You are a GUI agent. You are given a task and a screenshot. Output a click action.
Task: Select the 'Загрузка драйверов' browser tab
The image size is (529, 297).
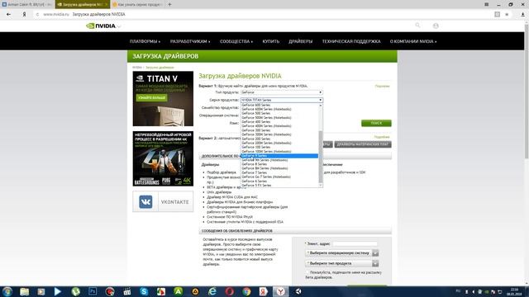point(82,4)
